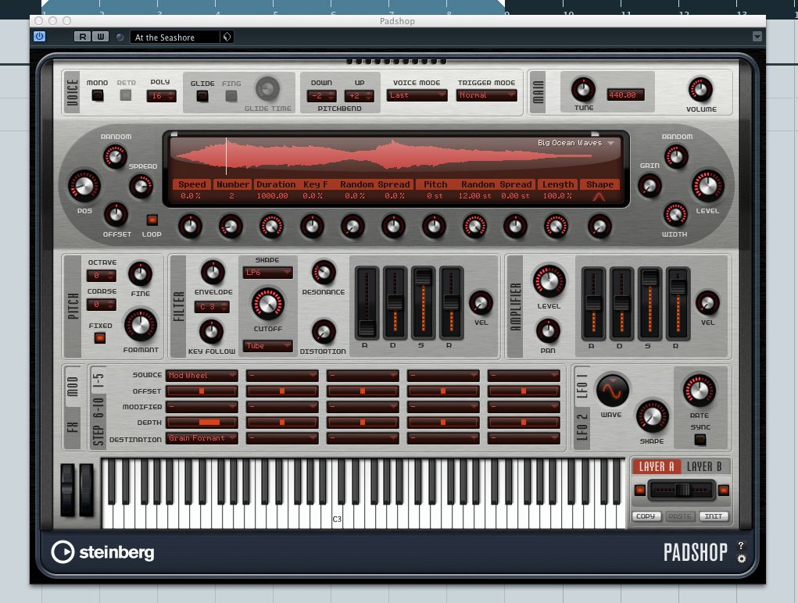Click the amplifier Pan knob
This screenshot has width=798, height=603.
pyautogui.click(x=548, y=331)
